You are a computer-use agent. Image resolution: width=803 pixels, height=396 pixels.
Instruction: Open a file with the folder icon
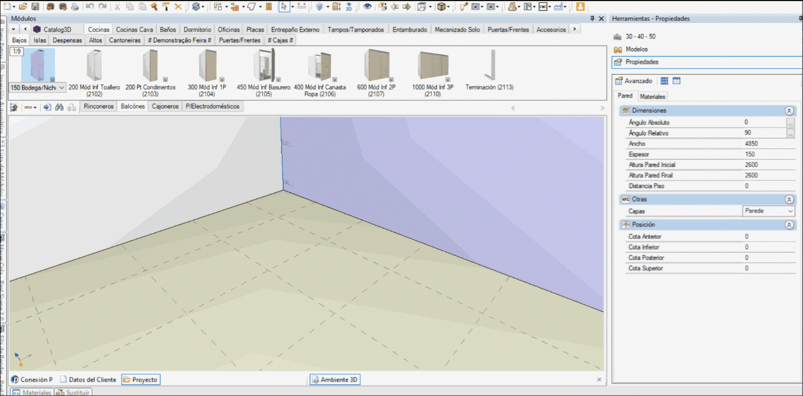point(22,6)
